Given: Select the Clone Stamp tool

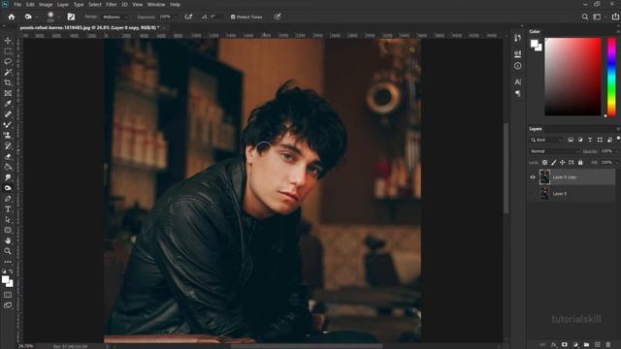Looking at the screenshot, I should 8,136.
